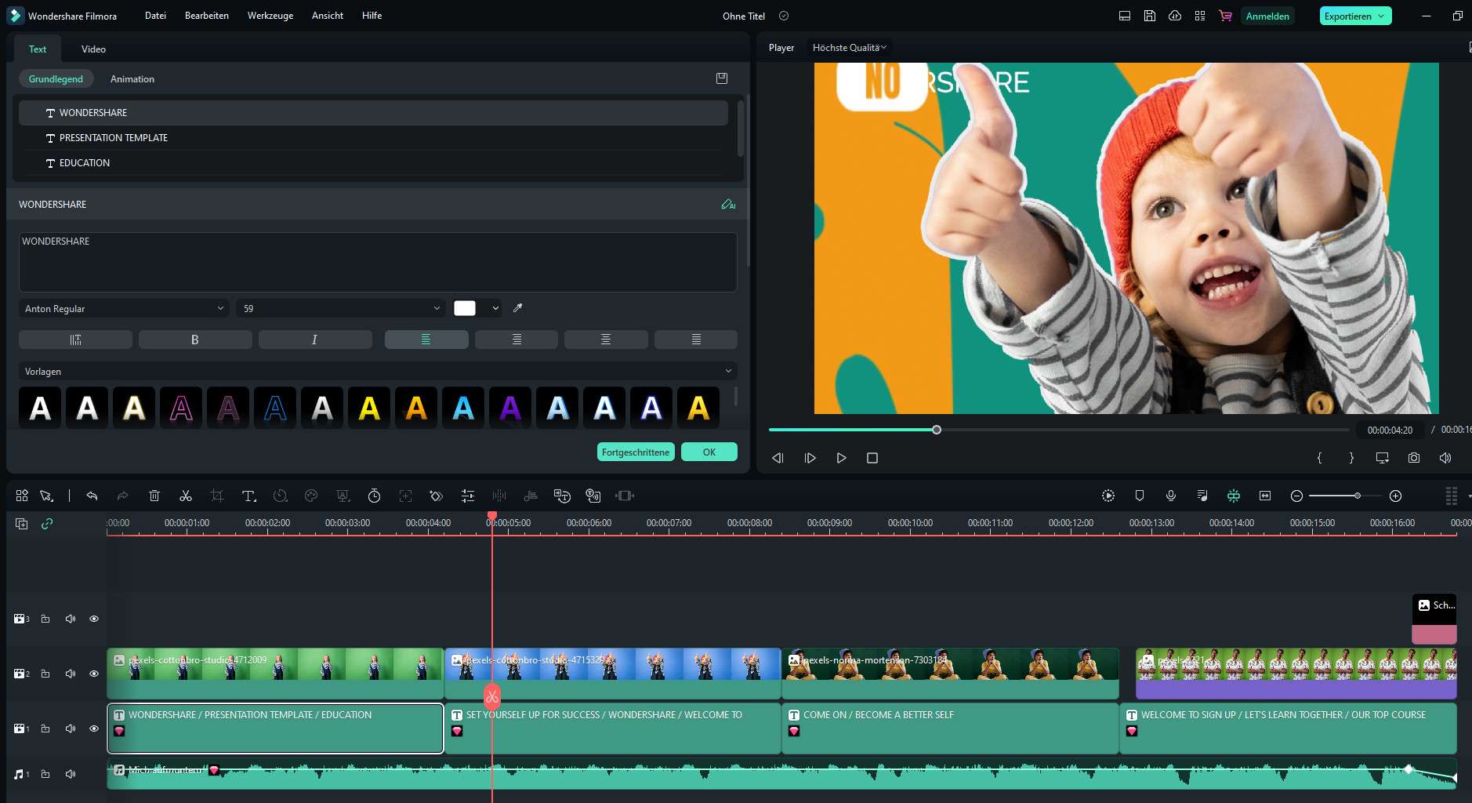Viewport: 1472px width, 803px height.
Task: Lock video track 3 with its lock icon
Action: pyautogui.click(x=45, y=619)
